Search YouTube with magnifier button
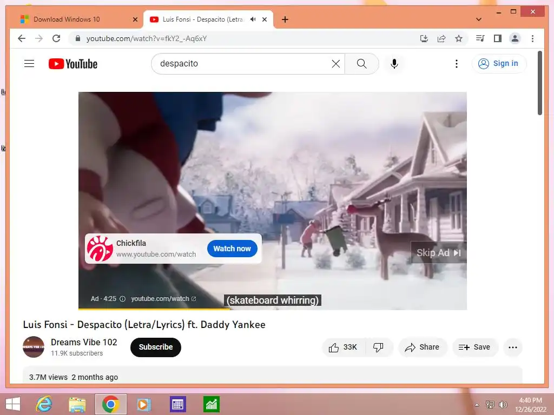554x415 pixels. pyautogui.click(x=362, y=64)
